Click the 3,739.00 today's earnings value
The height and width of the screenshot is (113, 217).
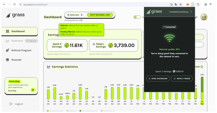point(124,45)
